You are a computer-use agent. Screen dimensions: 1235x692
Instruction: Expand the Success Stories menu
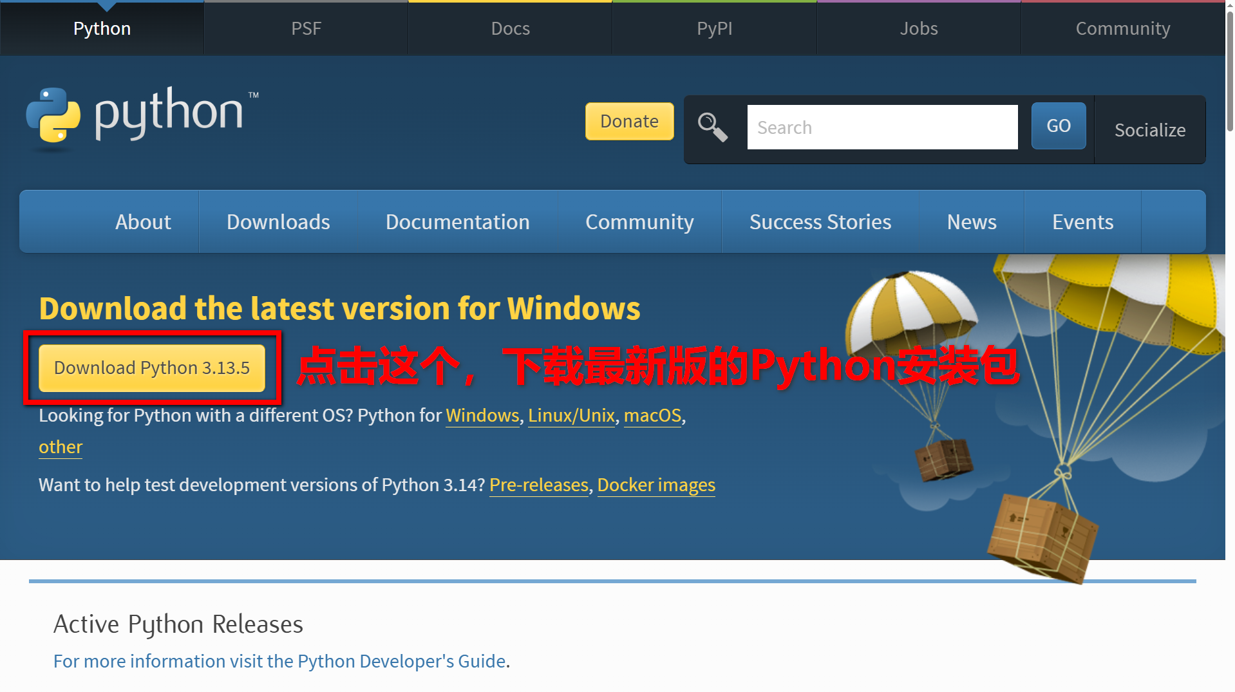pyautogui.click(x=820, y=221)
